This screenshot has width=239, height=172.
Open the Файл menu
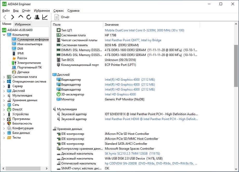click(x=6, y=11)
